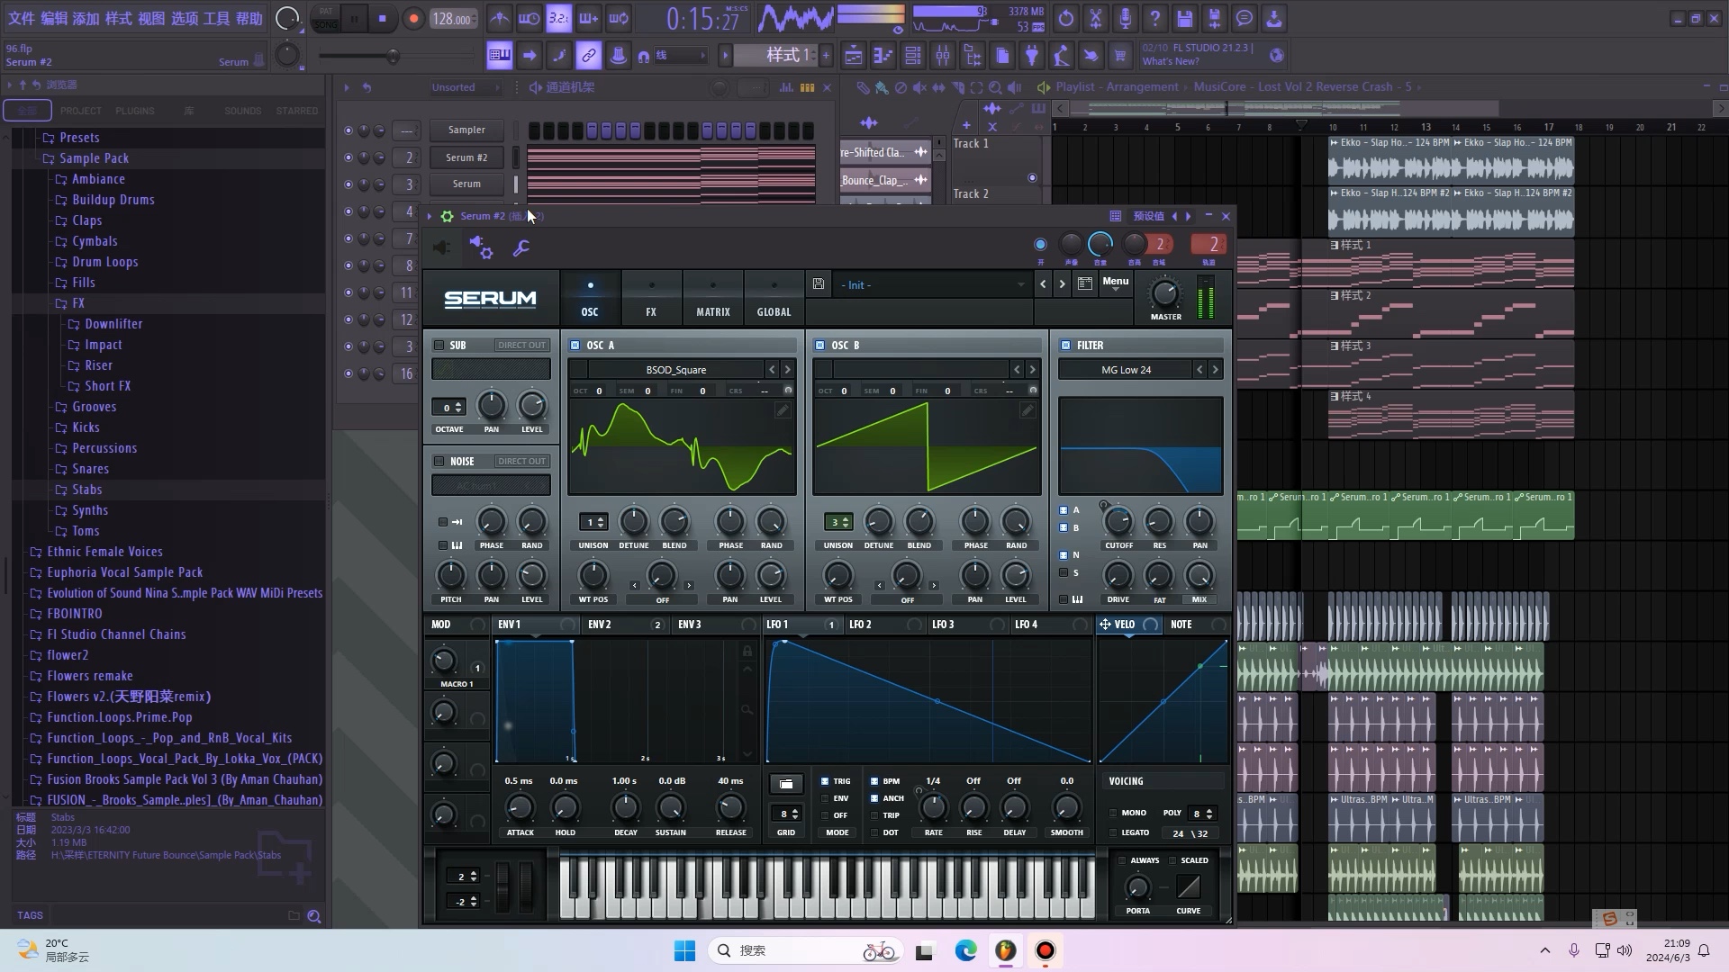Open the mixer view icon
1729x972 pixels.
(x=943, y=56)
